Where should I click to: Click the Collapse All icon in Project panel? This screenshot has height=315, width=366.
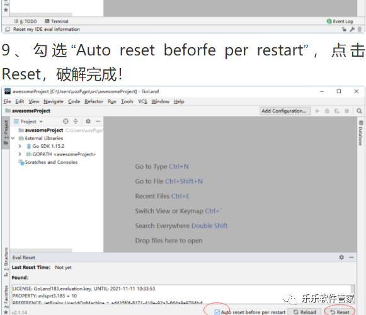coord(76,122)
